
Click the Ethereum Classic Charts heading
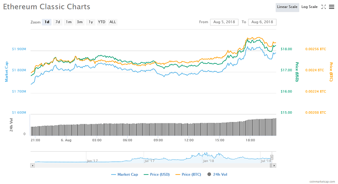pyautogui.click(x=46, y=7)
